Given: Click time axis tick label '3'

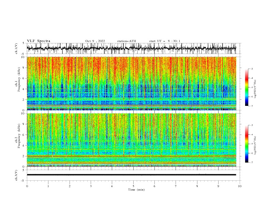Looking at the screenshot, I should tap(91, 186).
